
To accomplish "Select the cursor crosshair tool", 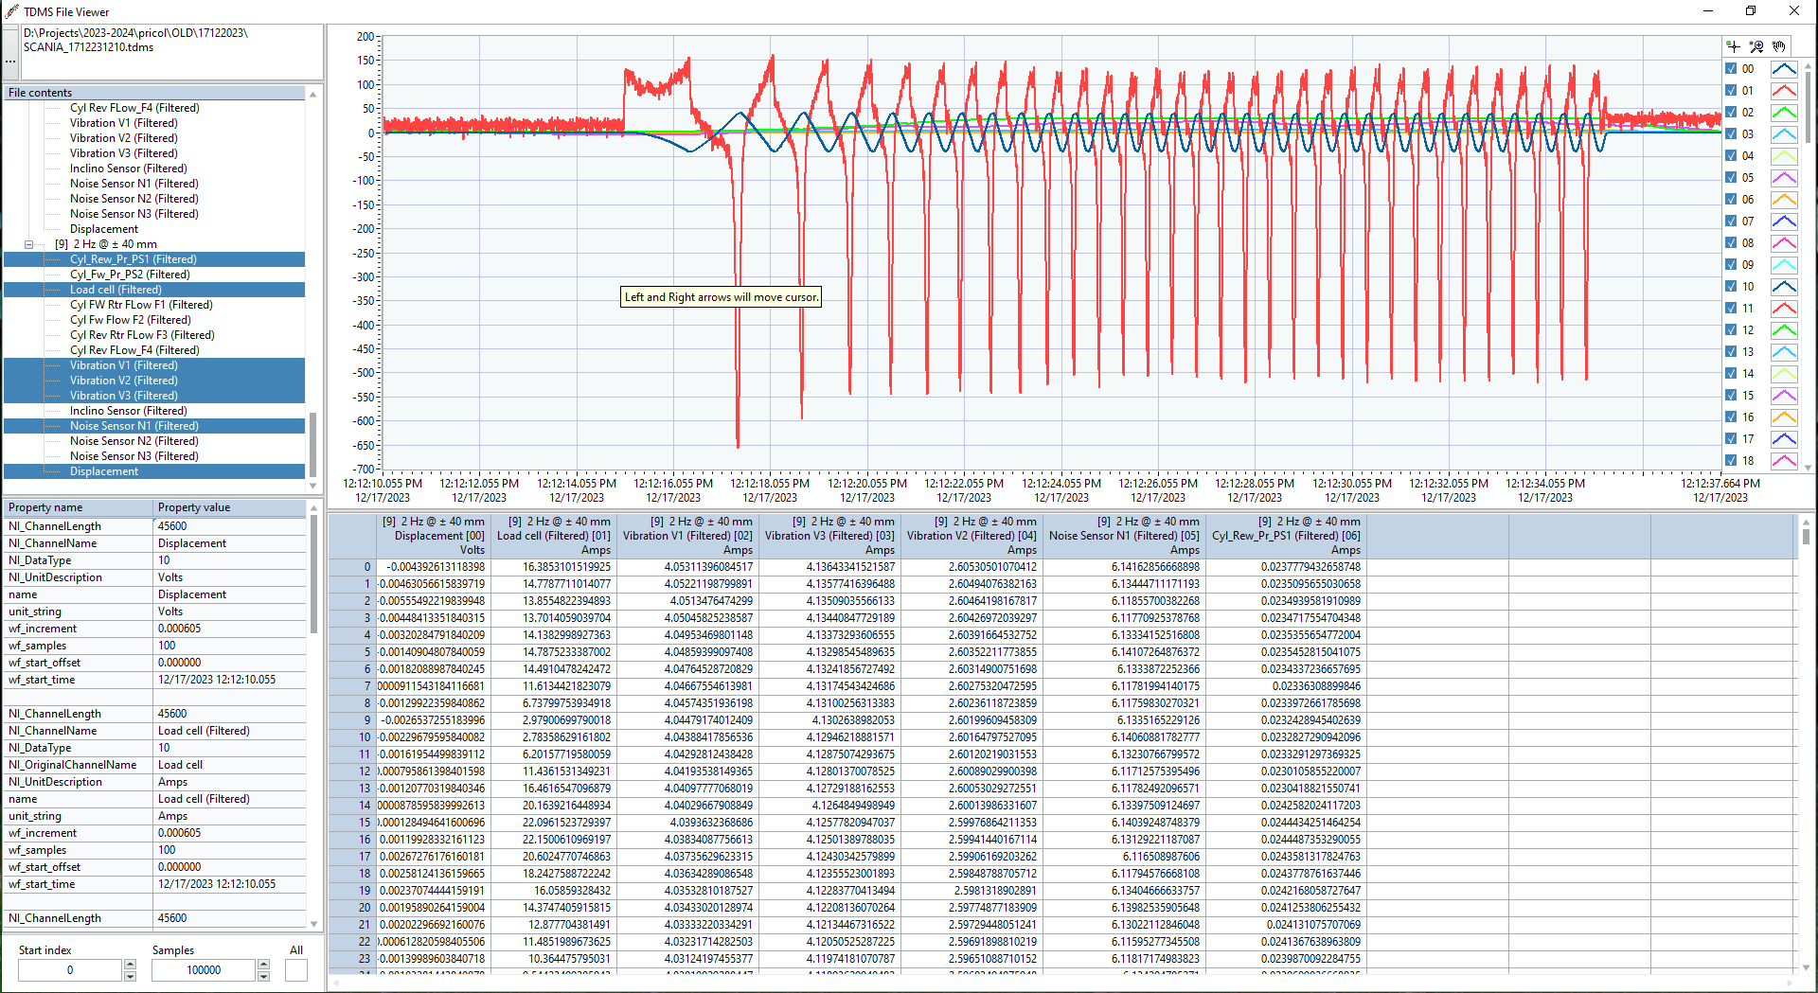I will [1734, 46].
